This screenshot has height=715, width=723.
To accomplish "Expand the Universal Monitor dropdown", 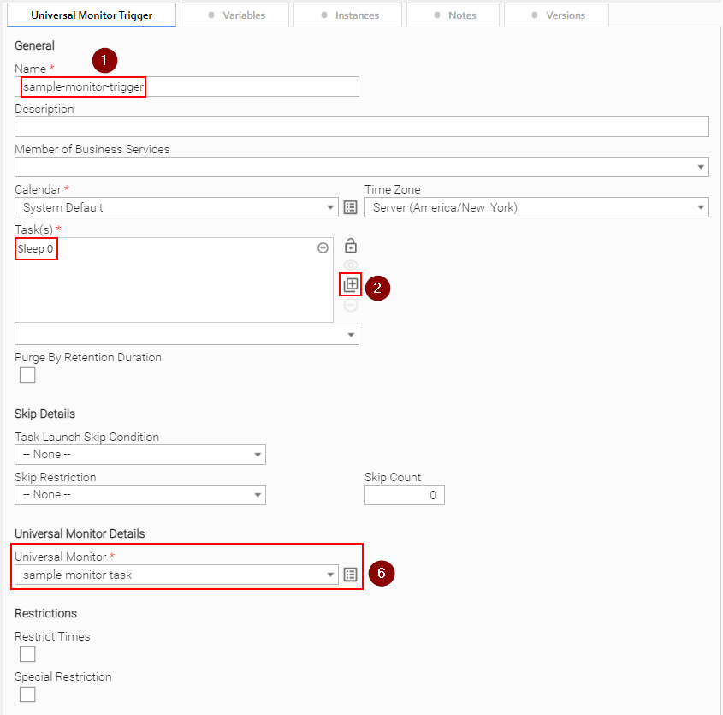I will tap(330, 575).
